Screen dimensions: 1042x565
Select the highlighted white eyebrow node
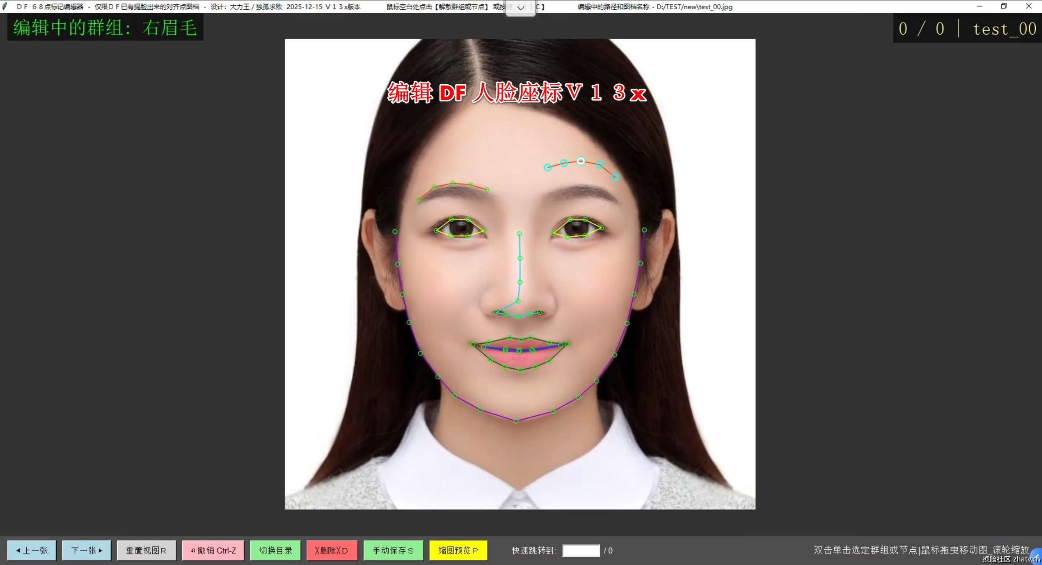pyautogui.click(x=580, y=161)
